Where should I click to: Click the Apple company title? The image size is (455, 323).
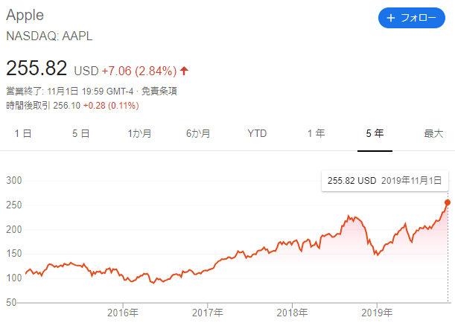tap(25, 16)
